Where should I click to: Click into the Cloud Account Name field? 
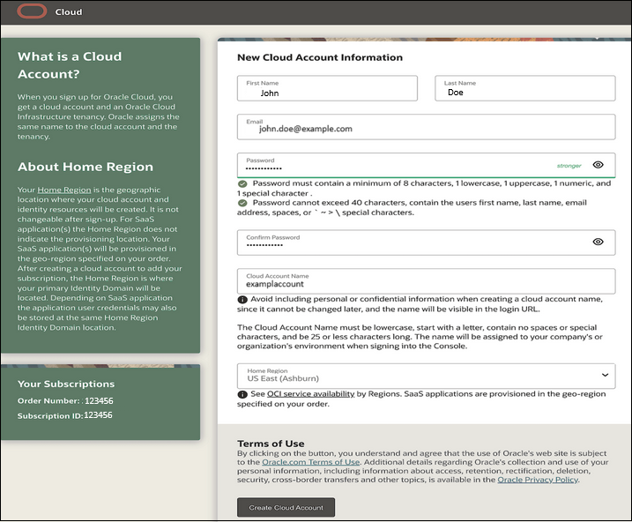point(426,281)
